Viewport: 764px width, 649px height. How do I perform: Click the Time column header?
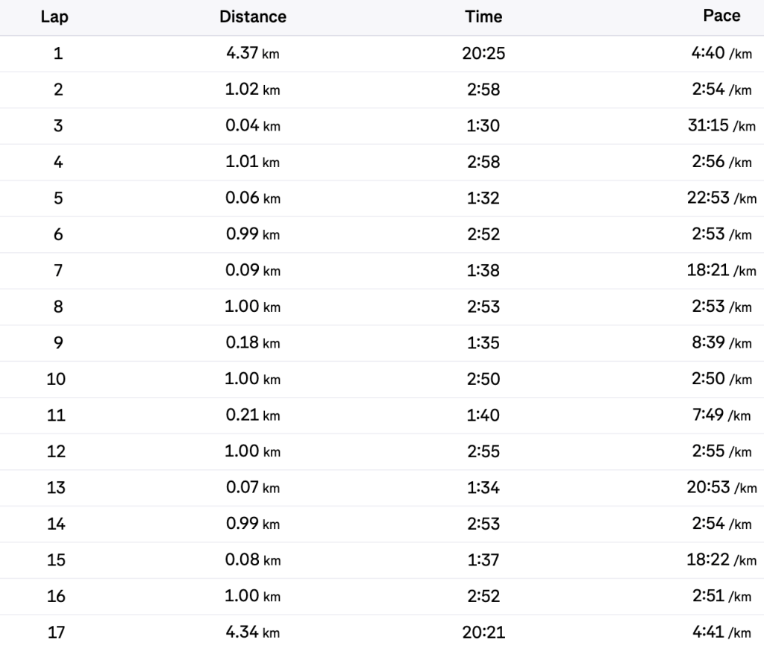483,16
